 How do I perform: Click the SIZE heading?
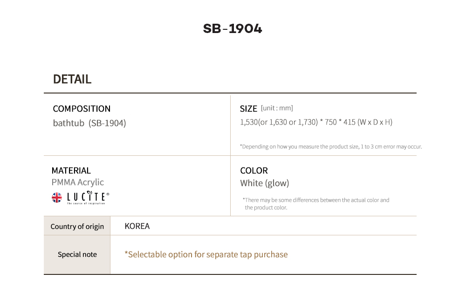pos(248,109)
